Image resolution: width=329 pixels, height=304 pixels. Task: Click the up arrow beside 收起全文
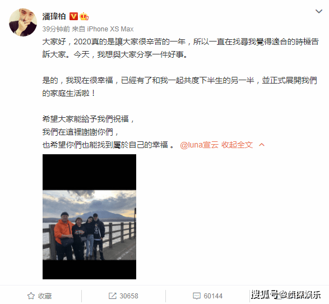pos(261,145)
